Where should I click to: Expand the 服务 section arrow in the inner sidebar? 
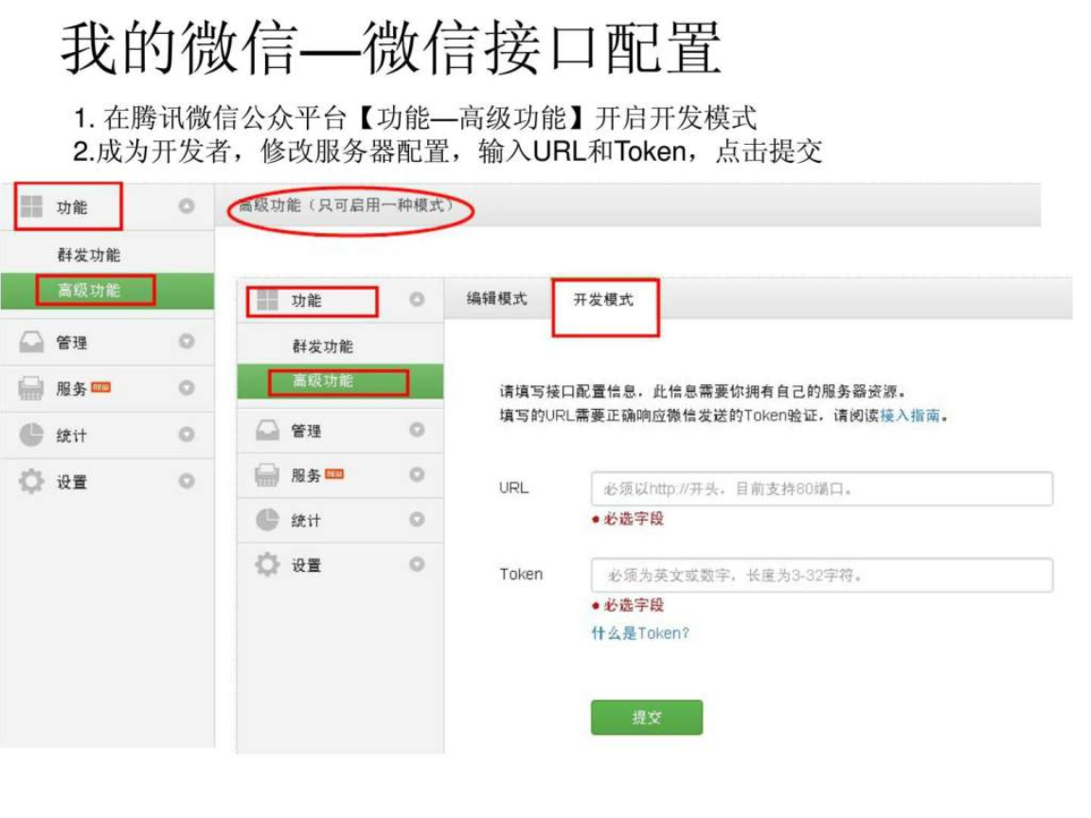point(417,474)
